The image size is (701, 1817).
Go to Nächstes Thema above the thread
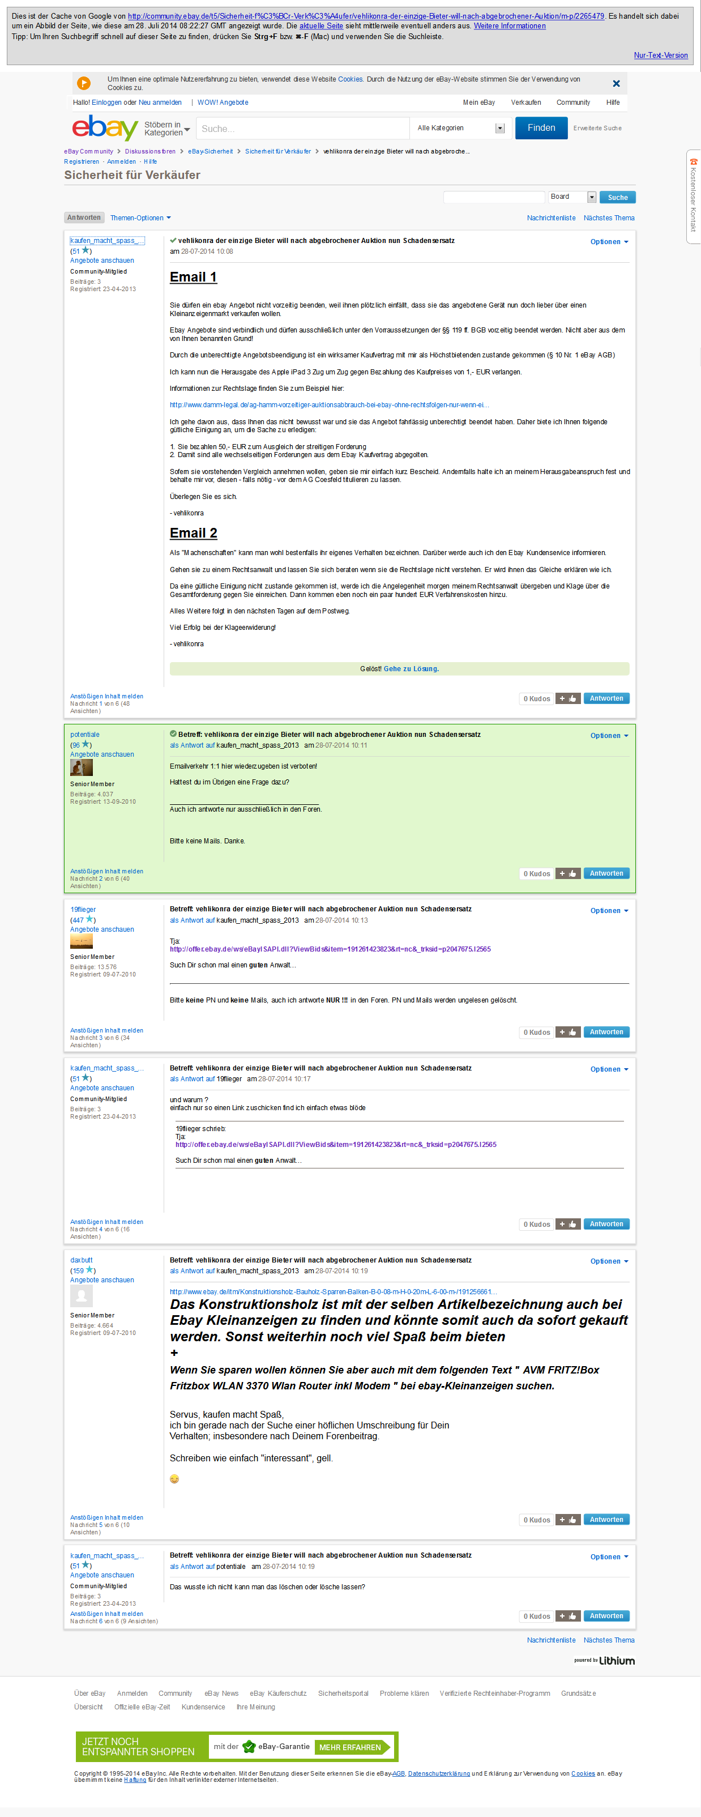coord(609,218)
